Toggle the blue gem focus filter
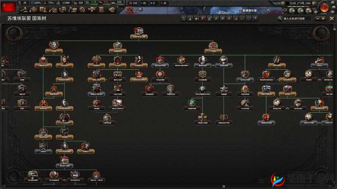The image size is (337, 189). (x=256, y=18)
